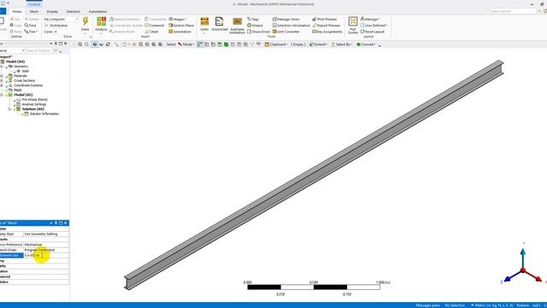The image size is (547, 308).
Task: Open the User Defined layout dropdown
Action: [x=373, y=26]
